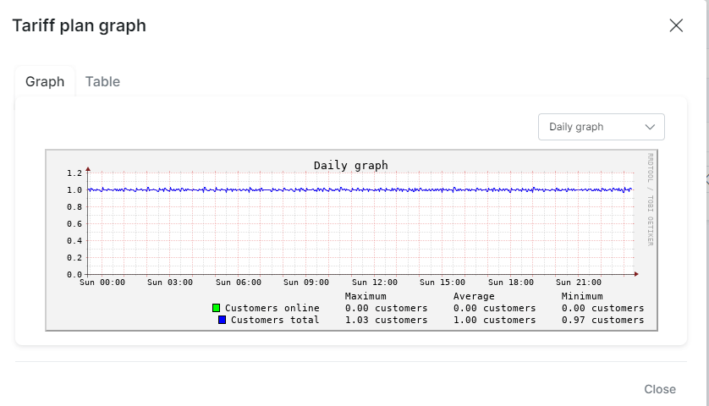The image size is (709, 406).
Task: Click the Sun 00:00 axis label
Action: (102, 283)
